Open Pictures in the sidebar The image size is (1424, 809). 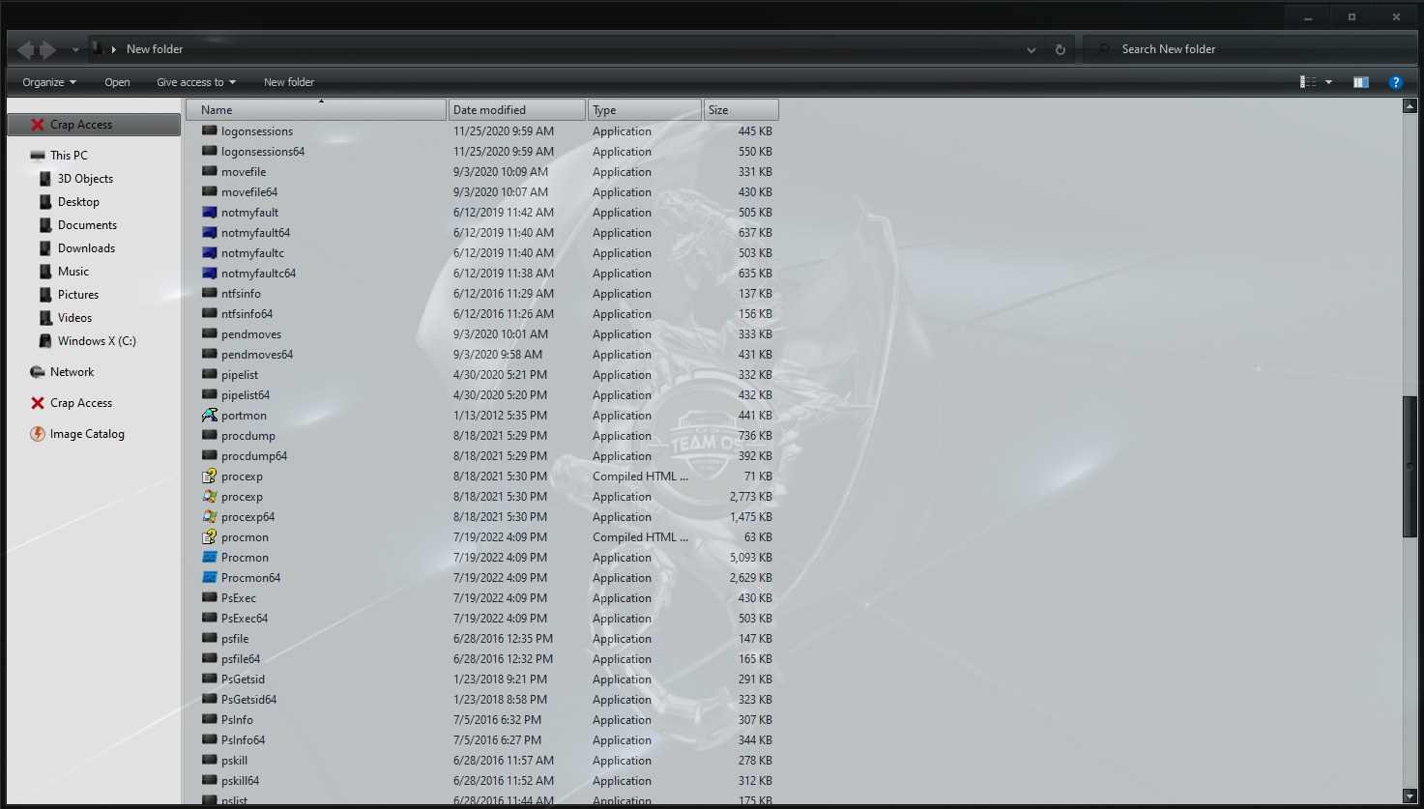[77, 295]
